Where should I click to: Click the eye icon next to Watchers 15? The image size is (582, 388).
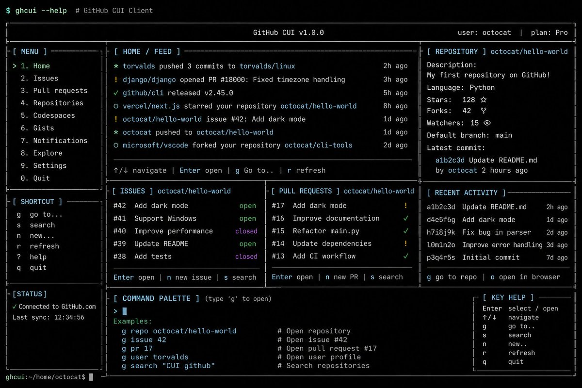(487, 123)
